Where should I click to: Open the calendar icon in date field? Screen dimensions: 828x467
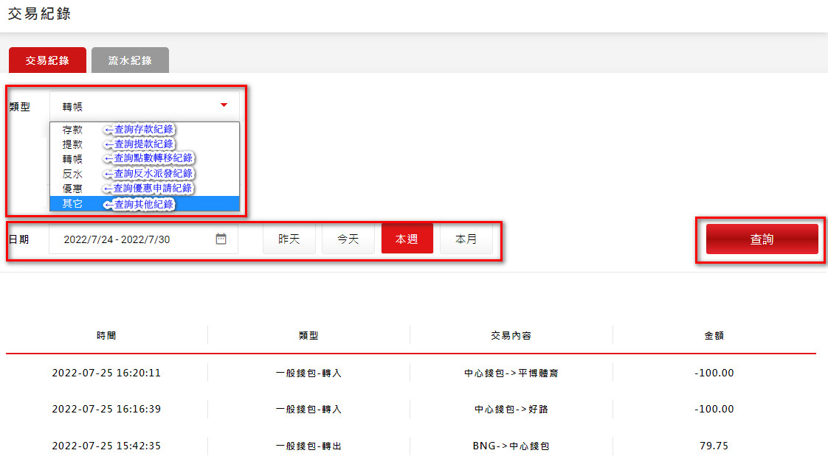tap(221, 239)
